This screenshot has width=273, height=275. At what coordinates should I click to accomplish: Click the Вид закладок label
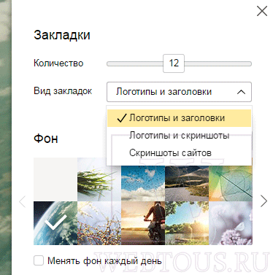pos(63,91)
